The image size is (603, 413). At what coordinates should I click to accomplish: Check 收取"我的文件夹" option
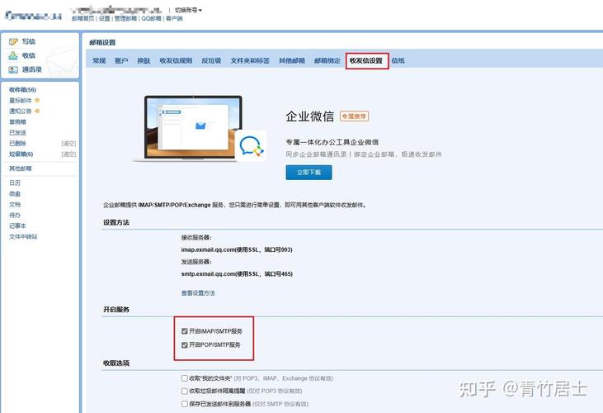coord(185,378)
